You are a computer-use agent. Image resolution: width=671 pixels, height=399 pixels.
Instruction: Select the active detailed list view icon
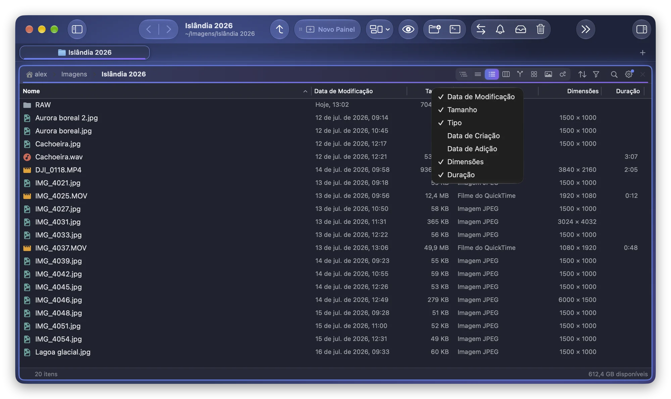492,74
